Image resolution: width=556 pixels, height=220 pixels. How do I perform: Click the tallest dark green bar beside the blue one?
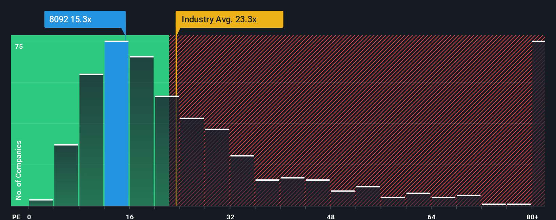click(x=142, y=131)
